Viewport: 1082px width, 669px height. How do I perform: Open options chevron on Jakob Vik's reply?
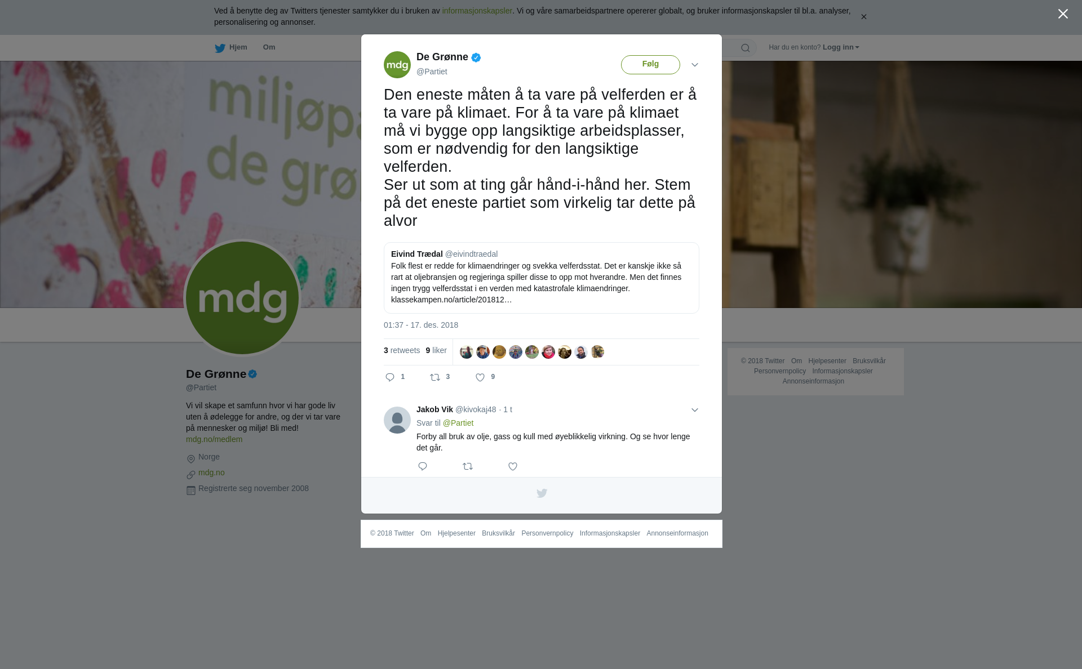[695, 410]
